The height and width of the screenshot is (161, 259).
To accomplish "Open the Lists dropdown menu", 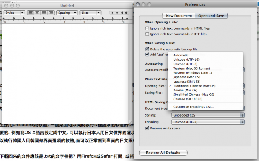I will click(x=90, y=13).
